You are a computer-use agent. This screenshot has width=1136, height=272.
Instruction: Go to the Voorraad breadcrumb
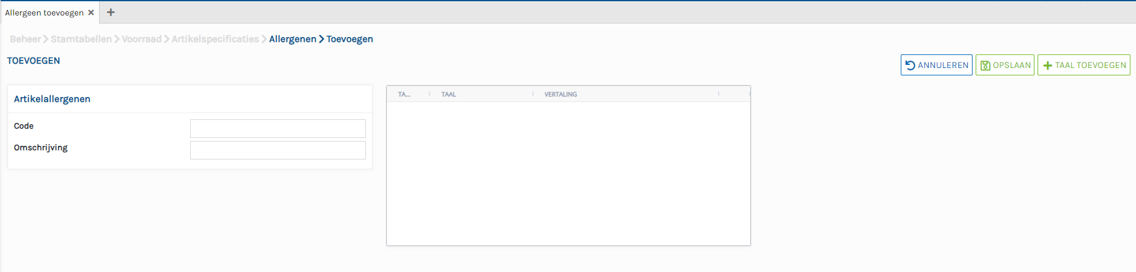click(x=141, y=39)
